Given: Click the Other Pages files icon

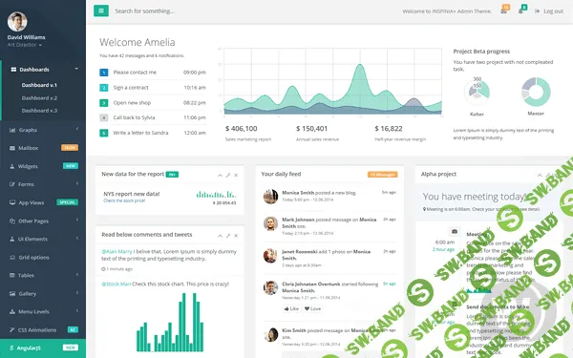Looking at the screenshot, I should pyautogui.click(x=12, y=221).
